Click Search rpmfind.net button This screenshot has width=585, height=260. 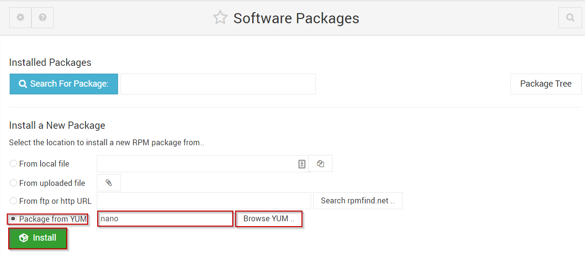[x=358, y=200]
